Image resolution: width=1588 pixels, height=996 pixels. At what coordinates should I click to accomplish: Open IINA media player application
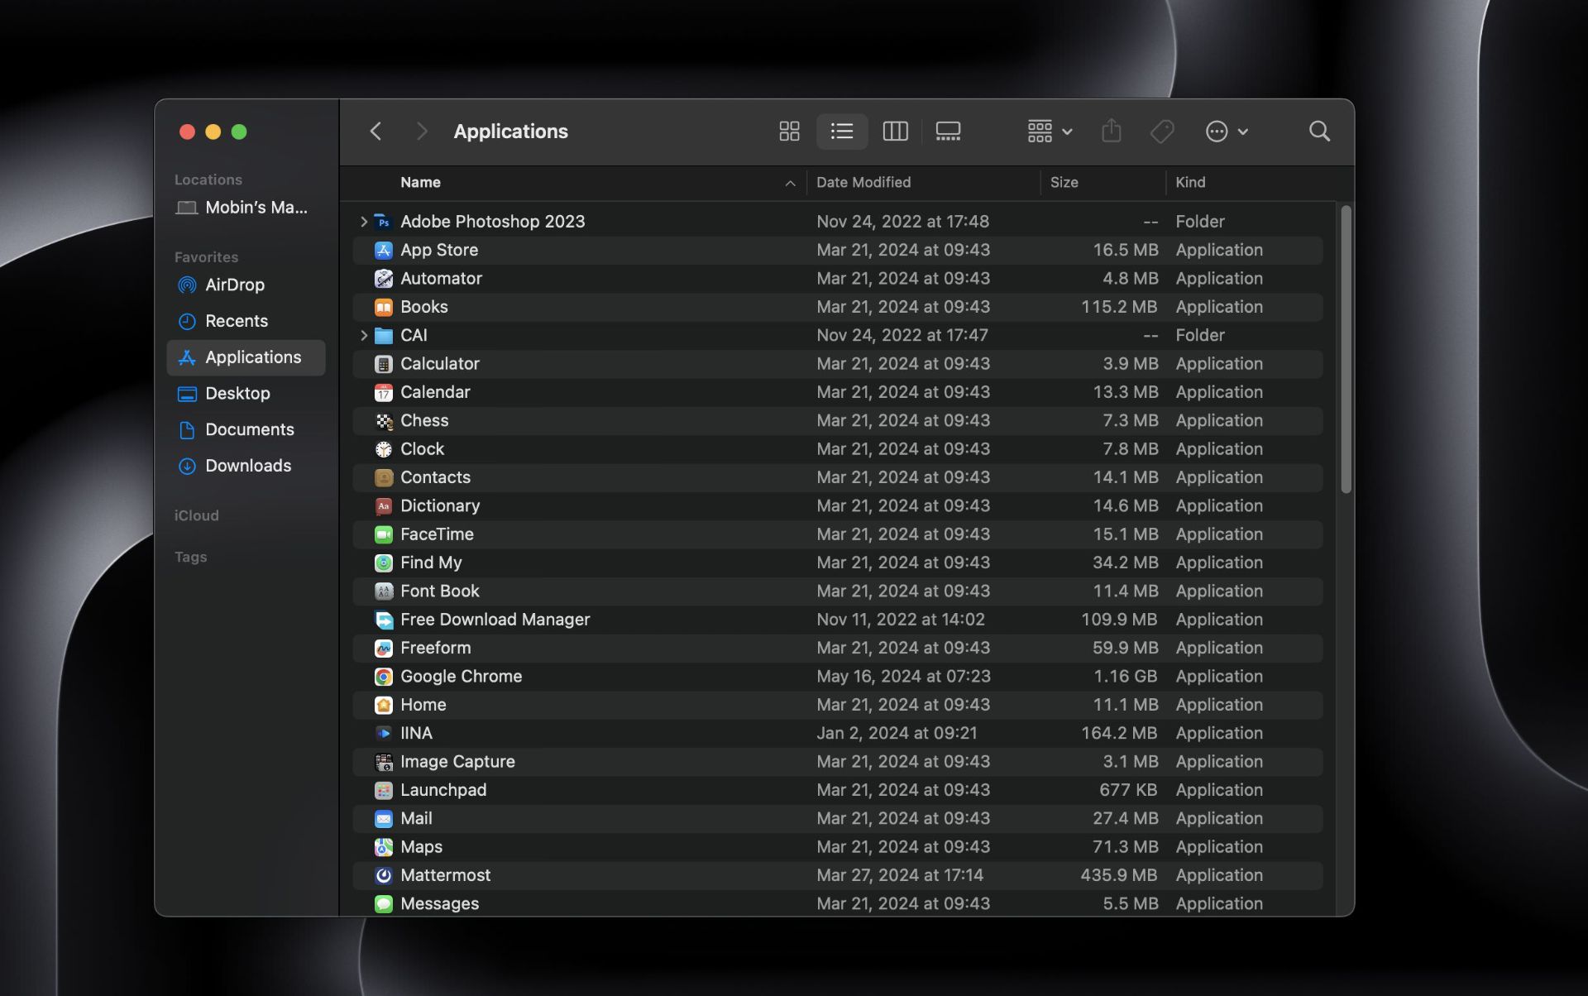coord(415,732)
